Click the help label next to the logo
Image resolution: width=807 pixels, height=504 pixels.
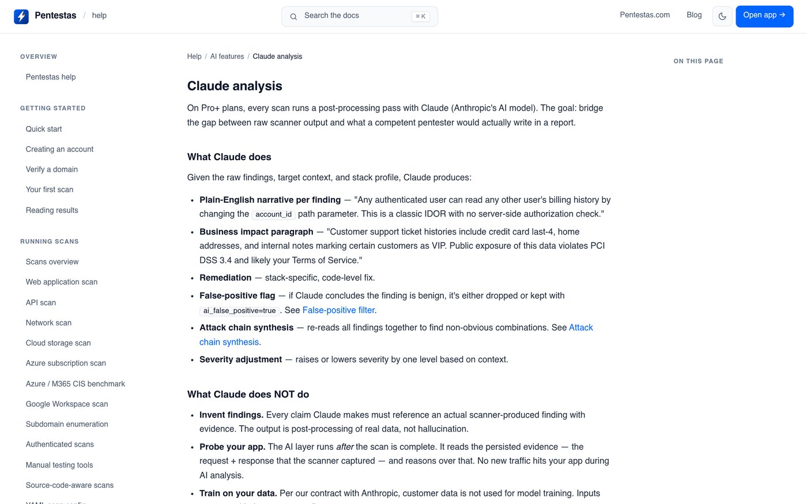[99, 16]
